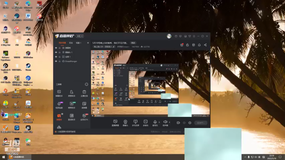
Task: Open the notification bell icon
Action: pyautogui.click(x=199, y=45)
